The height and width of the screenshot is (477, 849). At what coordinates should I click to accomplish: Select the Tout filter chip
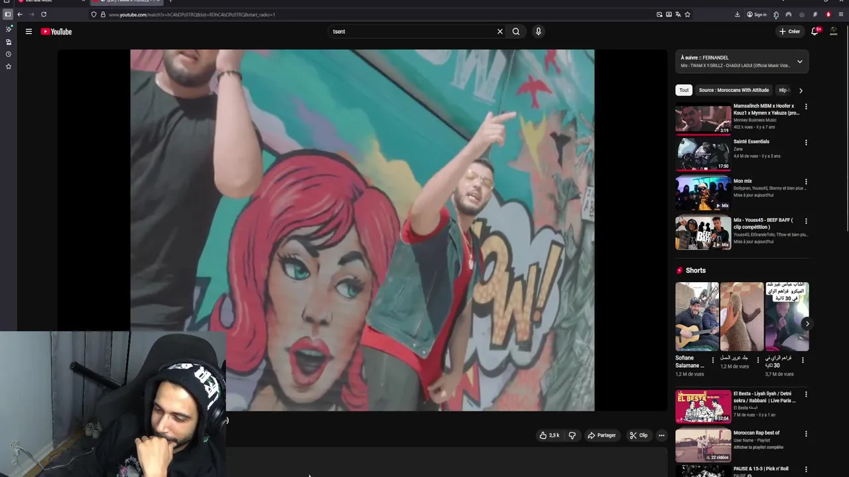[684, 90]
